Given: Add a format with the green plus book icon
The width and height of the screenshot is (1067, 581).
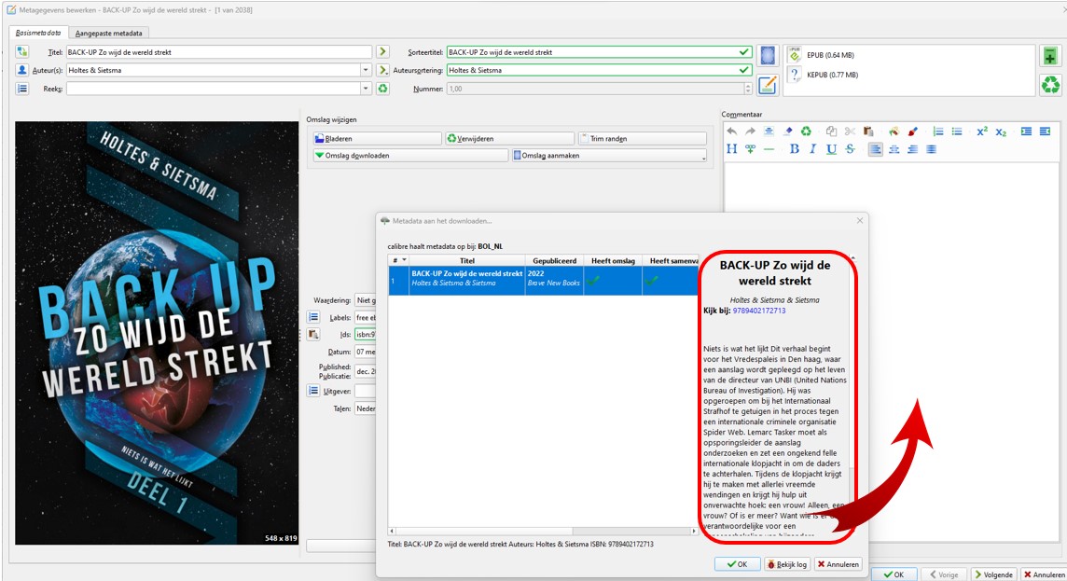Looking at the screenshot, I should [1050, 57].
